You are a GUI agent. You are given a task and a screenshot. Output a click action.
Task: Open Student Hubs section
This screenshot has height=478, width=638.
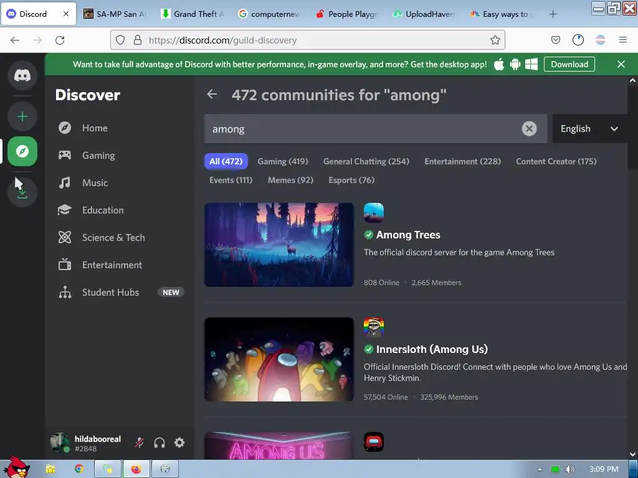[x=120, y=293]
